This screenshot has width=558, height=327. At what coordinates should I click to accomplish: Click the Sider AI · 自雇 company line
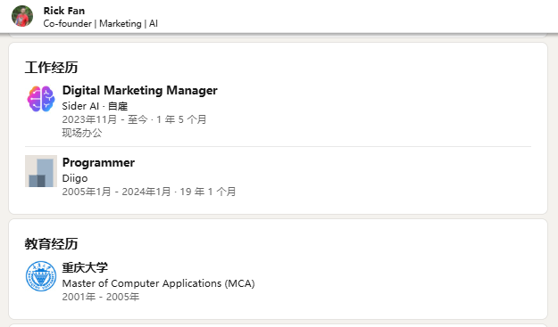pyautogui.click(x=95, y=106)
